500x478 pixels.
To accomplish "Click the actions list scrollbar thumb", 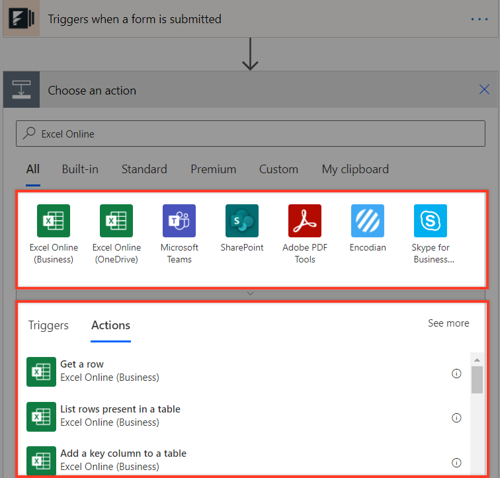I will 477,379.
